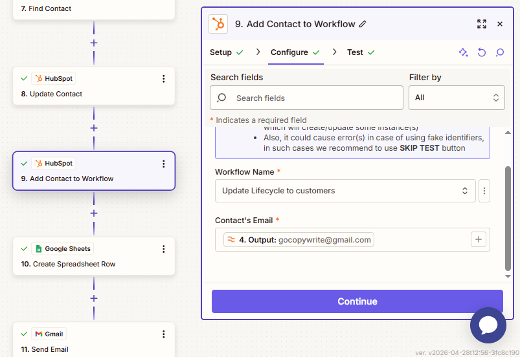520x357 pixels.
Task: Select the 11. Send Email step
Action: tap(94, 340)
